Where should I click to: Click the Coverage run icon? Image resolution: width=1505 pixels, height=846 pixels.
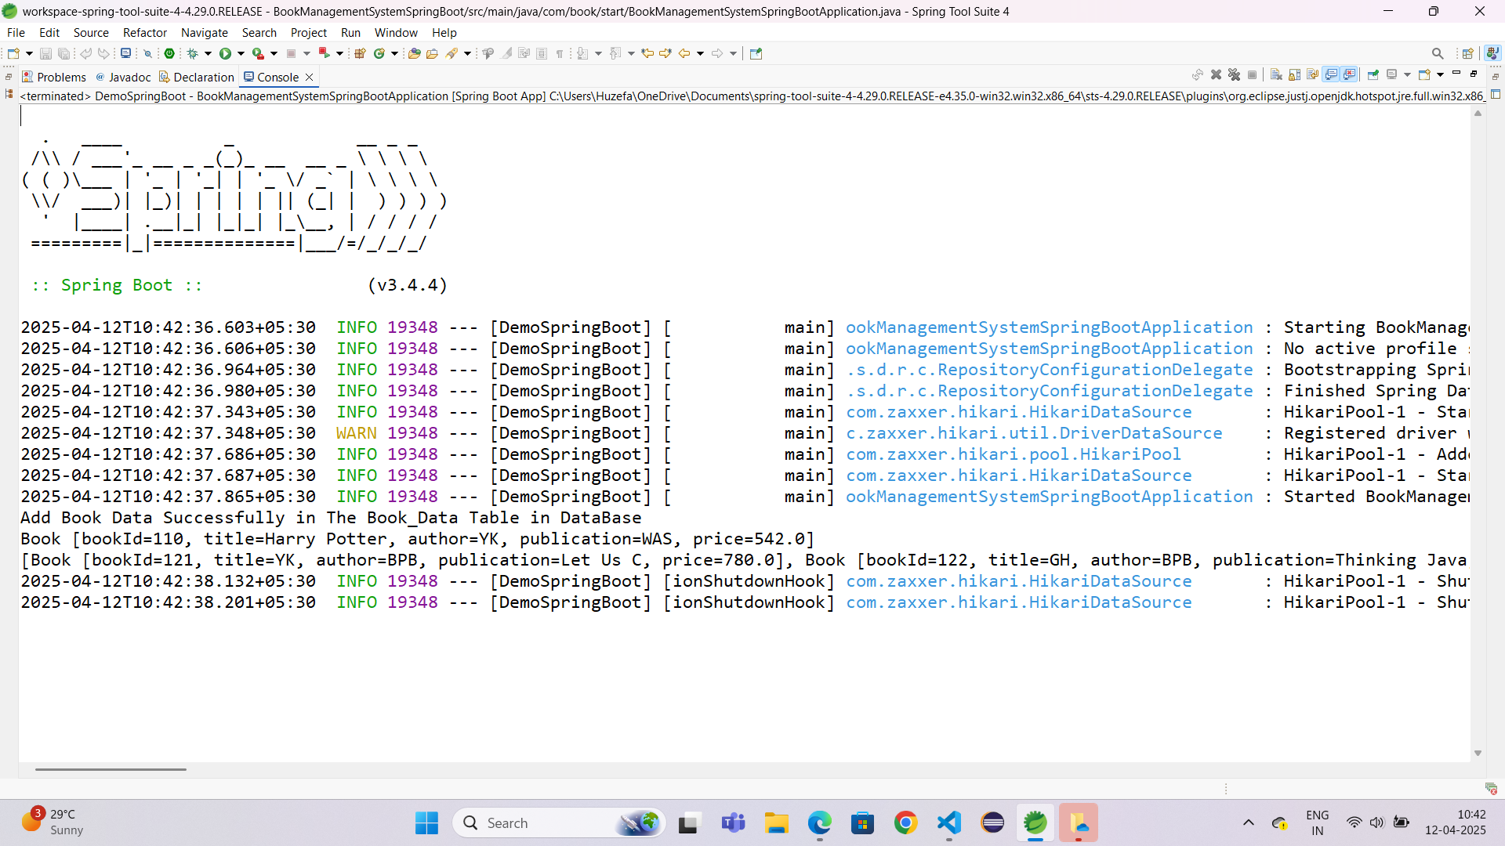click(258, 53)
